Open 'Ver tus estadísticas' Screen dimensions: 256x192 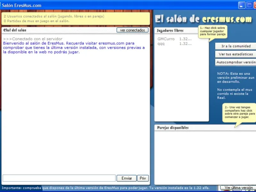click(x=236, y=54)
